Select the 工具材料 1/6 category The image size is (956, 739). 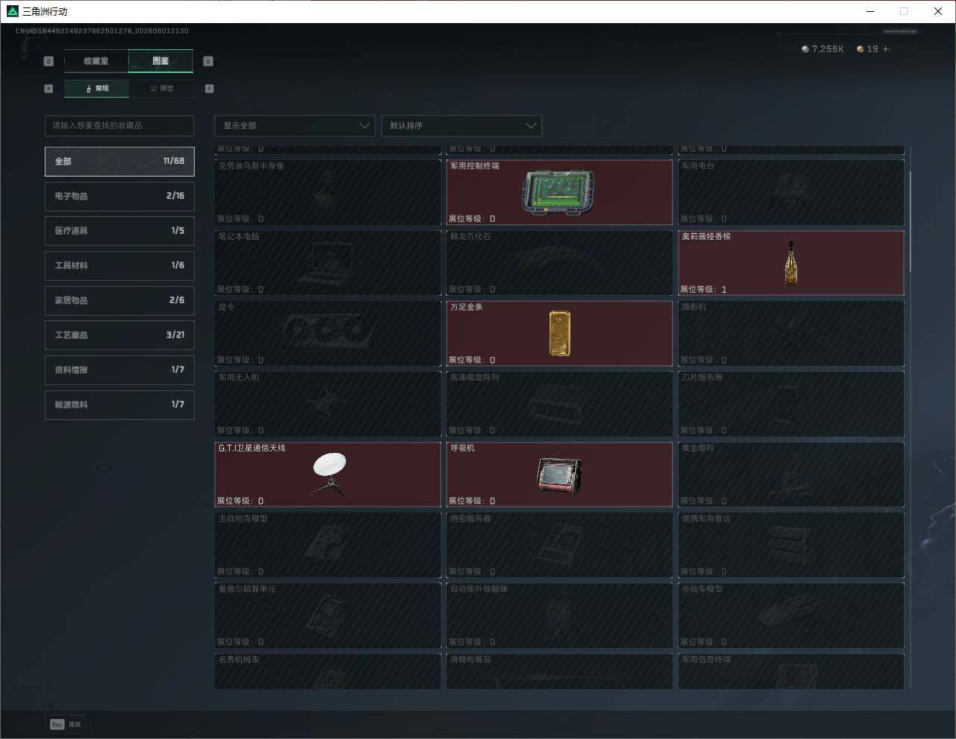tap(119, 265)
